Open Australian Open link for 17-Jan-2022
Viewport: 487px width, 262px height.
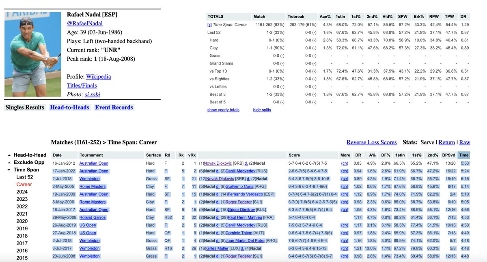point(94,171)
